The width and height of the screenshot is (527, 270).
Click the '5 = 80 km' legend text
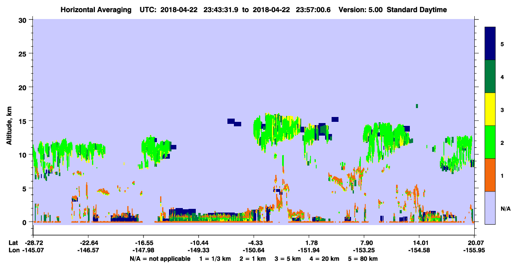click(x=364, y=259)
